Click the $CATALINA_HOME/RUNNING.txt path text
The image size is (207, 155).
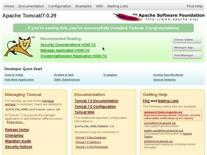click(x=94, y=126)
